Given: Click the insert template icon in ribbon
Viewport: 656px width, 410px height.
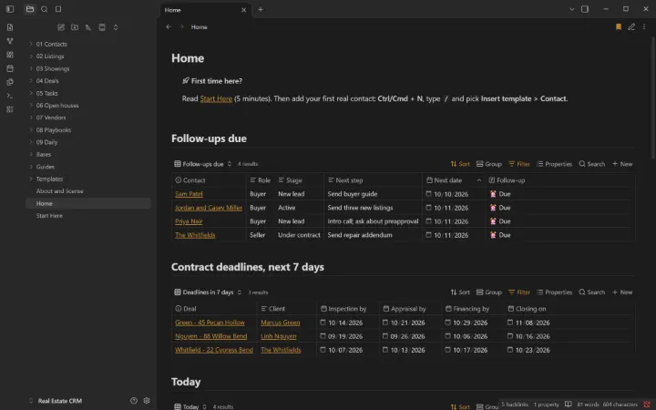Looking at the screenshot, I should (x=10, y=82).
